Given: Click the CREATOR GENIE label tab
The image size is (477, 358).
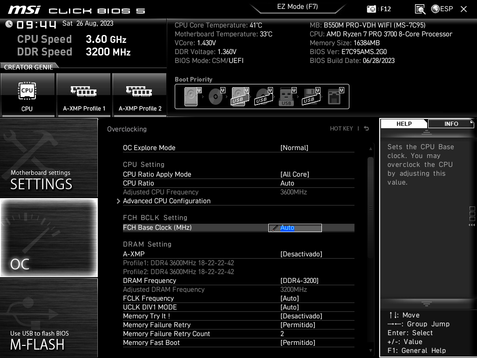Looking at the screenshot, I should click(28, 67).
